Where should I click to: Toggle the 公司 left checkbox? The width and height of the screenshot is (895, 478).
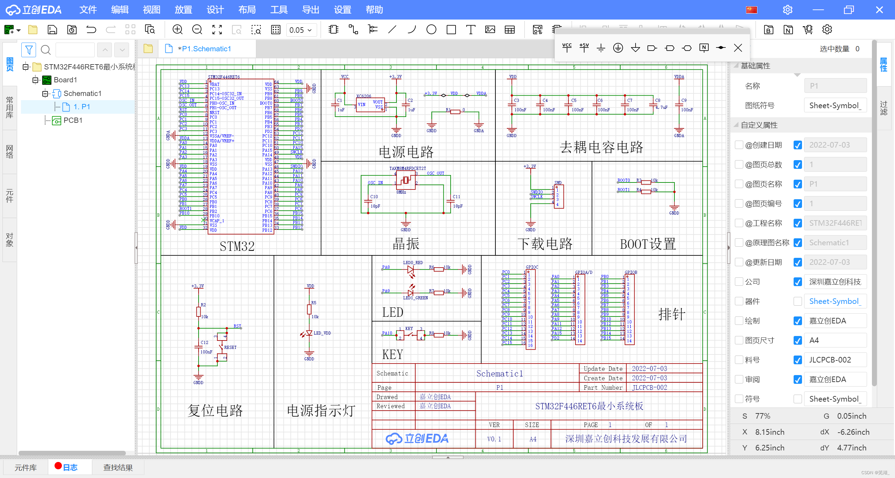click(x=739, y=282)
